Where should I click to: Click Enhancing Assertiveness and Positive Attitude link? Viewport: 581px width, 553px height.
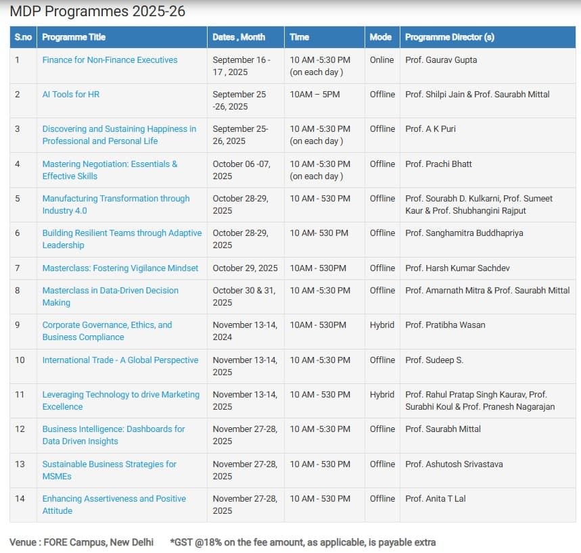[x=114, y=499]
